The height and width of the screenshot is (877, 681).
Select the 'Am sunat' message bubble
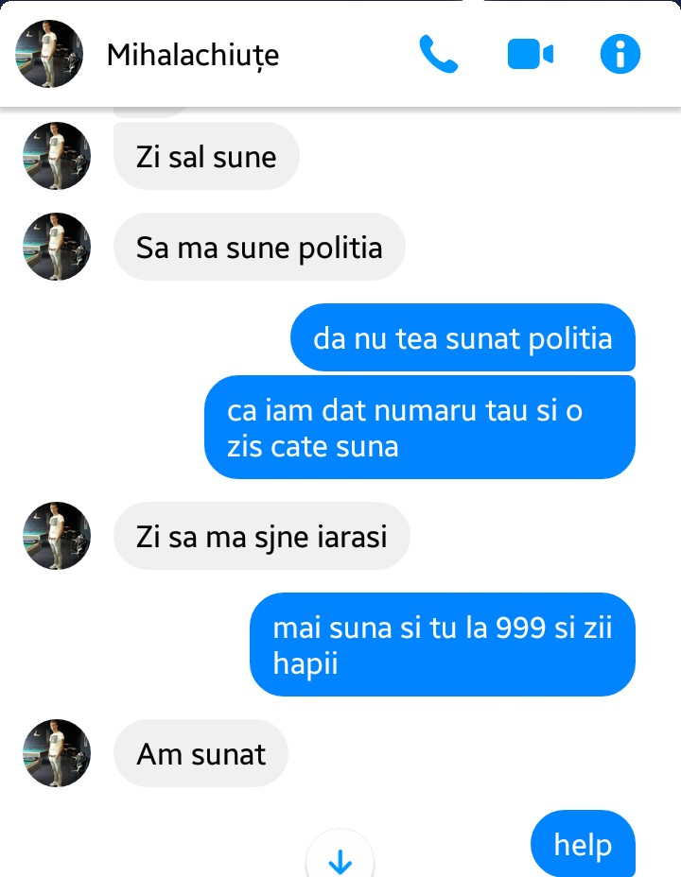(201, 753)
